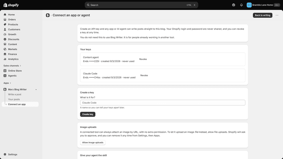Click the 'Content agent' key name
283x159 pixels.
tap(91, 57)
